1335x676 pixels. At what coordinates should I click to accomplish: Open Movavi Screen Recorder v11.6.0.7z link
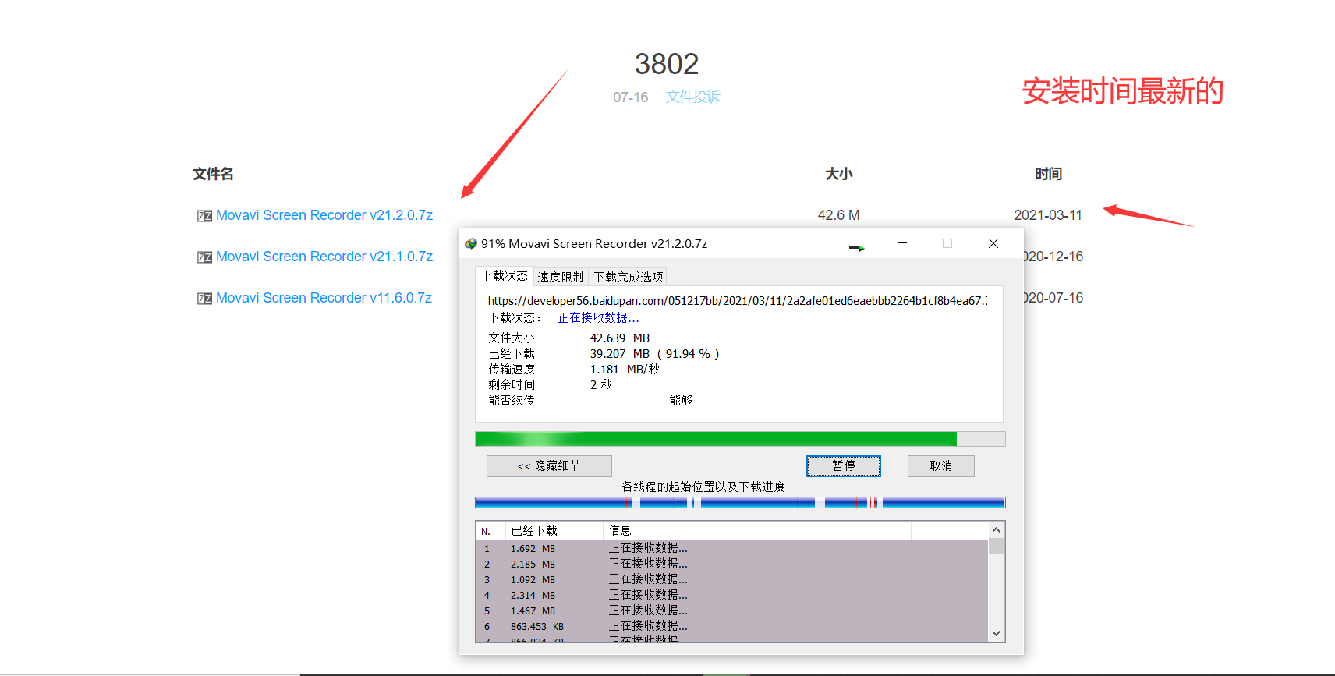(324, 298)
